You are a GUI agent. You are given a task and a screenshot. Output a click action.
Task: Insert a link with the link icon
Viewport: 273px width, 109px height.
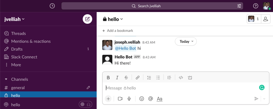(137, 78)
